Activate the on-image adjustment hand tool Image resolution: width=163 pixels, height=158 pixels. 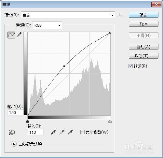(x=12, y=133)
